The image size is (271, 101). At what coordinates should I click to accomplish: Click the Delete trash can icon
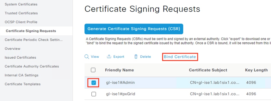pos(136,57)
